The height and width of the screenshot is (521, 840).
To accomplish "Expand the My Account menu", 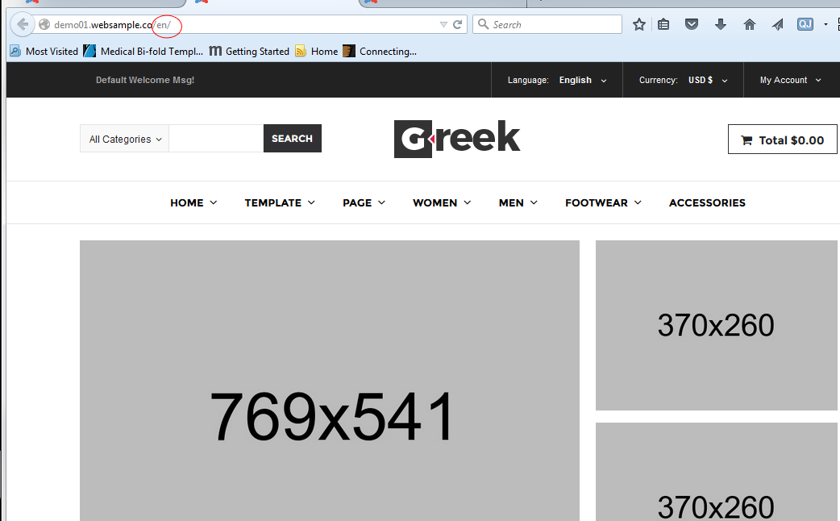I will coord(790,80).
